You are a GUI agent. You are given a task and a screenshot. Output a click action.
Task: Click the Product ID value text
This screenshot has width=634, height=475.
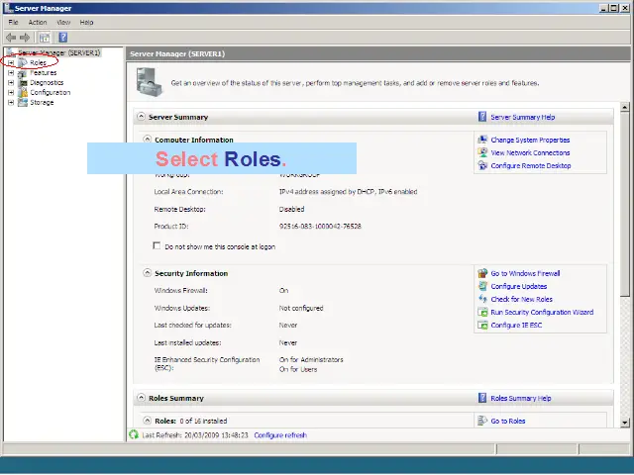(x=320, y=227)
